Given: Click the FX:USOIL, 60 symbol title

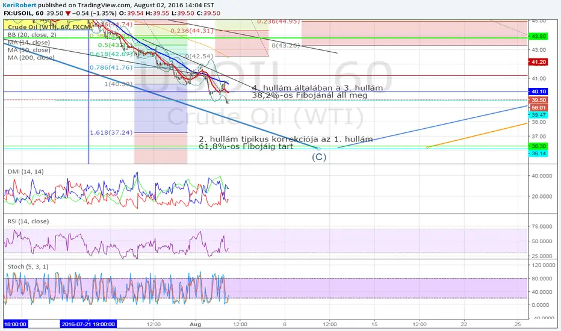Looking at the screenshot, I should pyautogui.click(x=23, y=13).
